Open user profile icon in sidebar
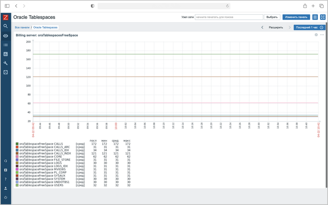 coord(6,188)
